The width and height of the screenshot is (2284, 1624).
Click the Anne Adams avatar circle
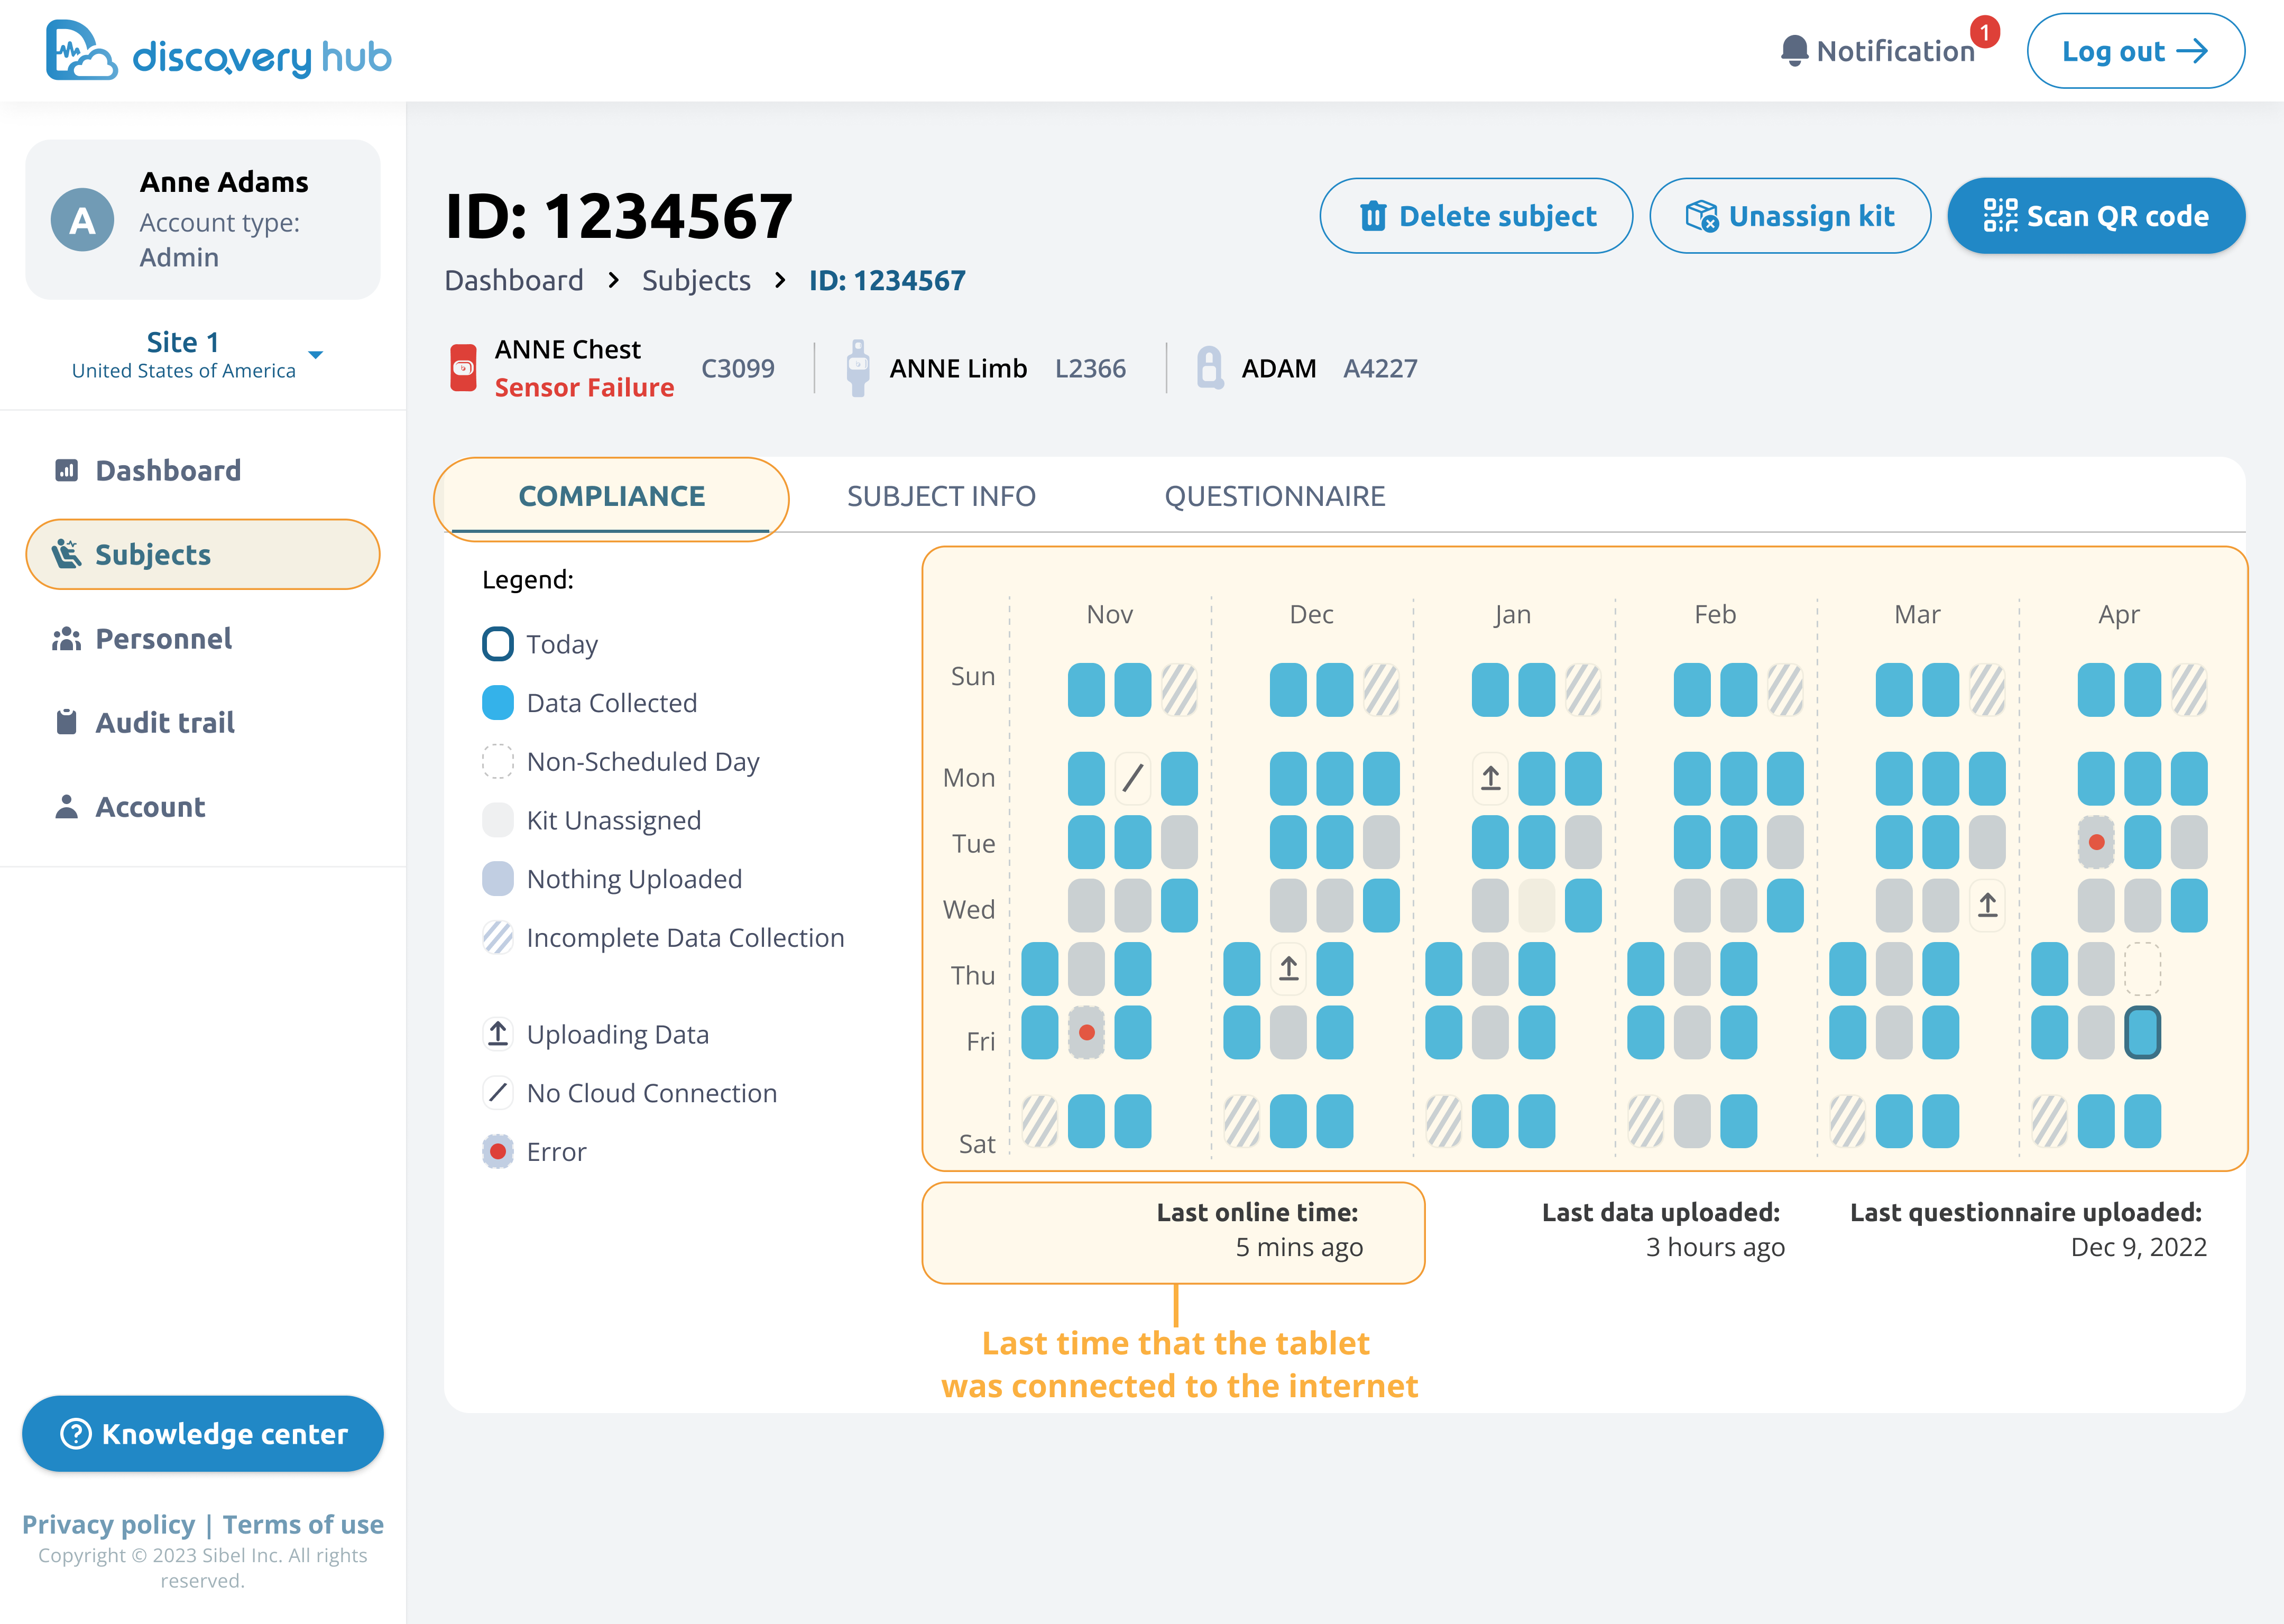[x=82, y=220]
